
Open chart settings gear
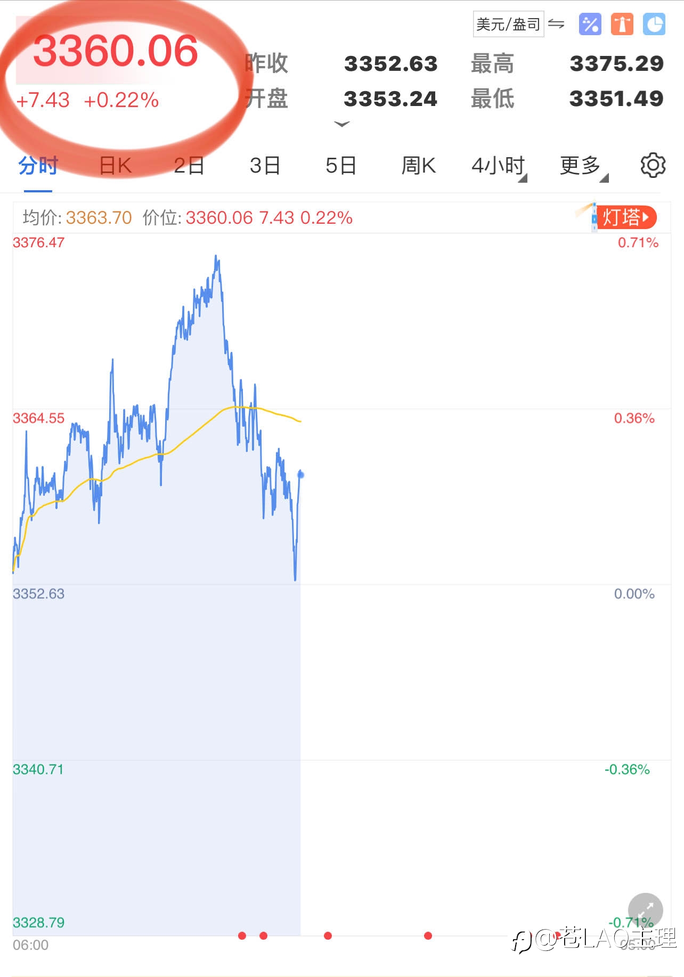(653, 165)
